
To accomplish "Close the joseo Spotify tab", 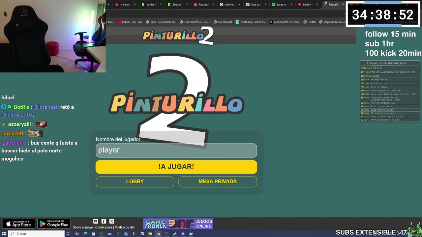I will pos(291,5).
